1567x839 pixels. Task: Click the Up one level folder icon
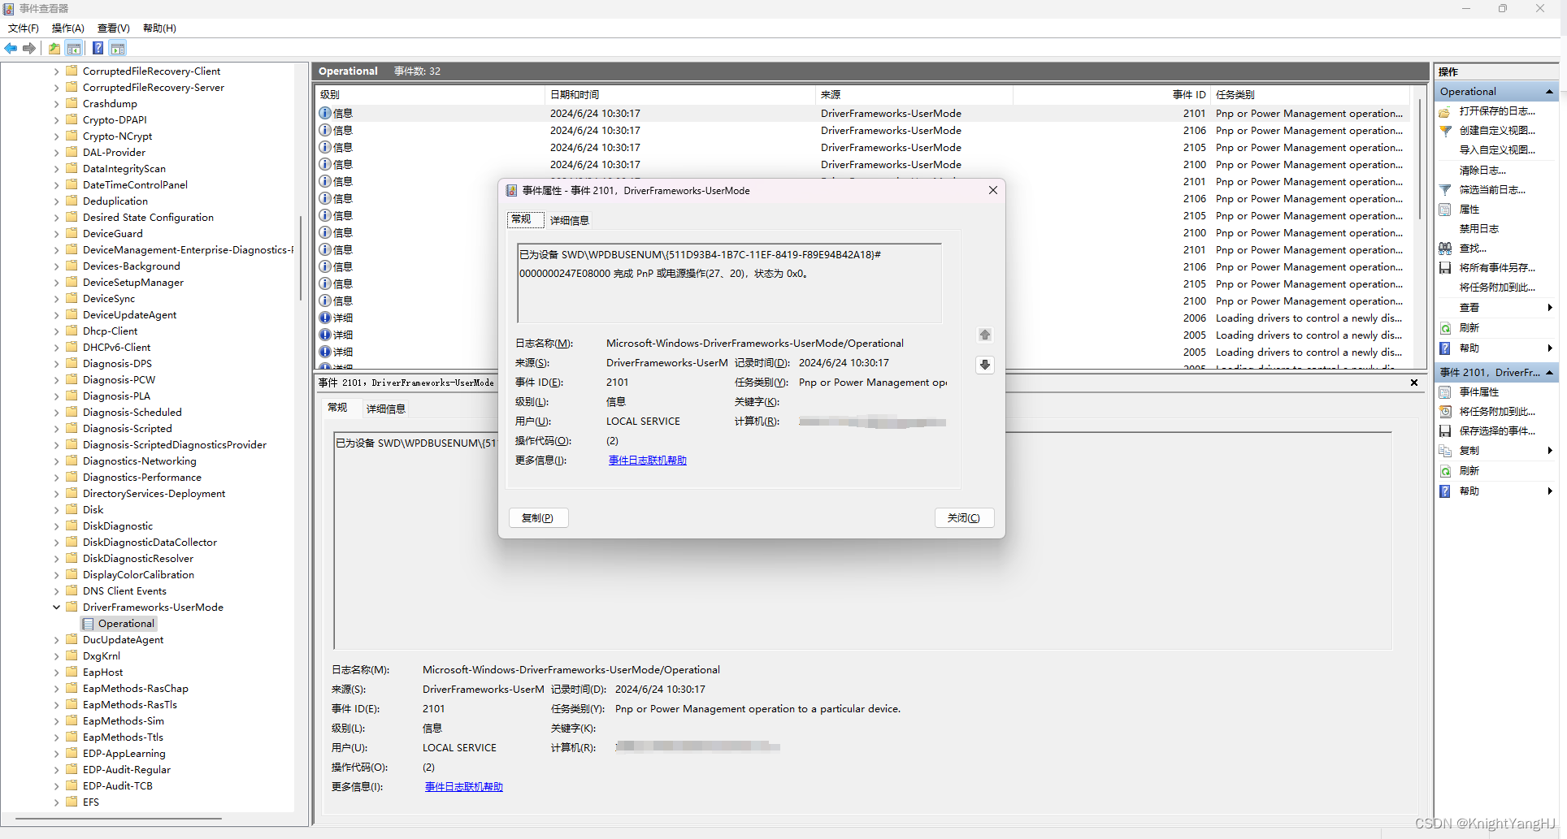click(54, 49)
